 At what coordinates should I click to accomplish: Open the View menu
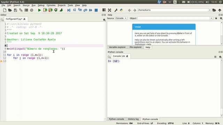[77, 5]
